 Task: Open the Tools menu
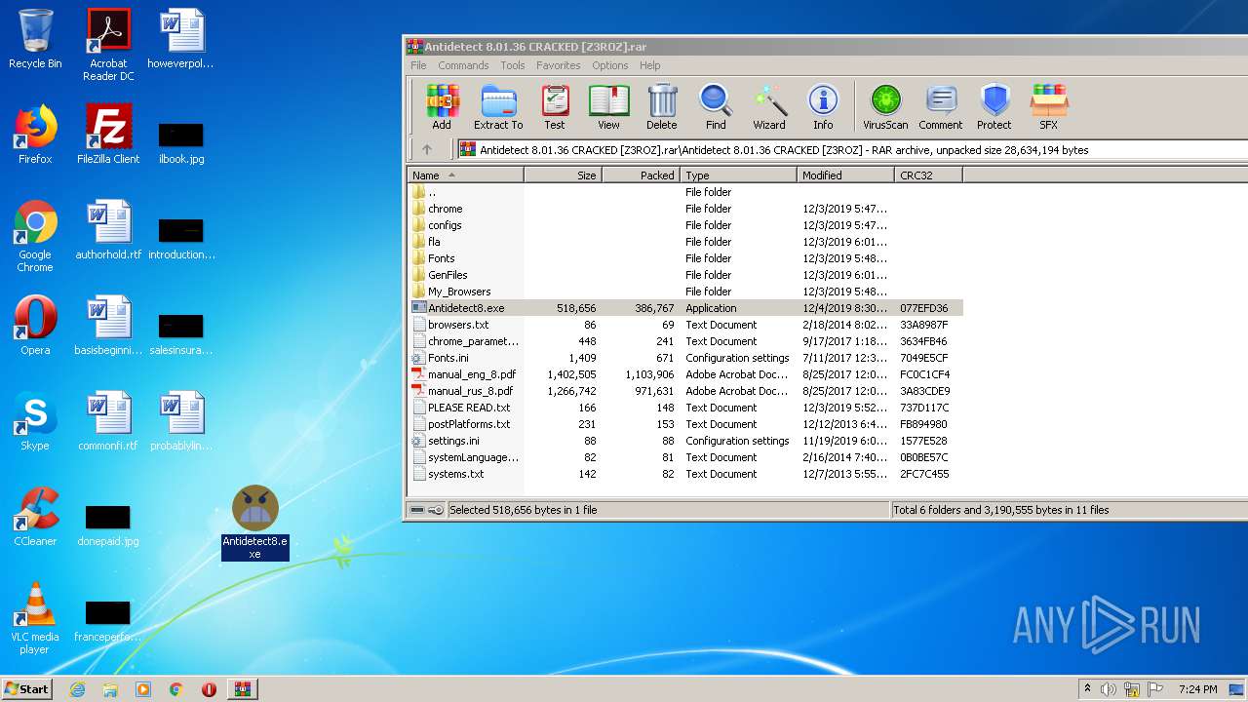(513, 65)
